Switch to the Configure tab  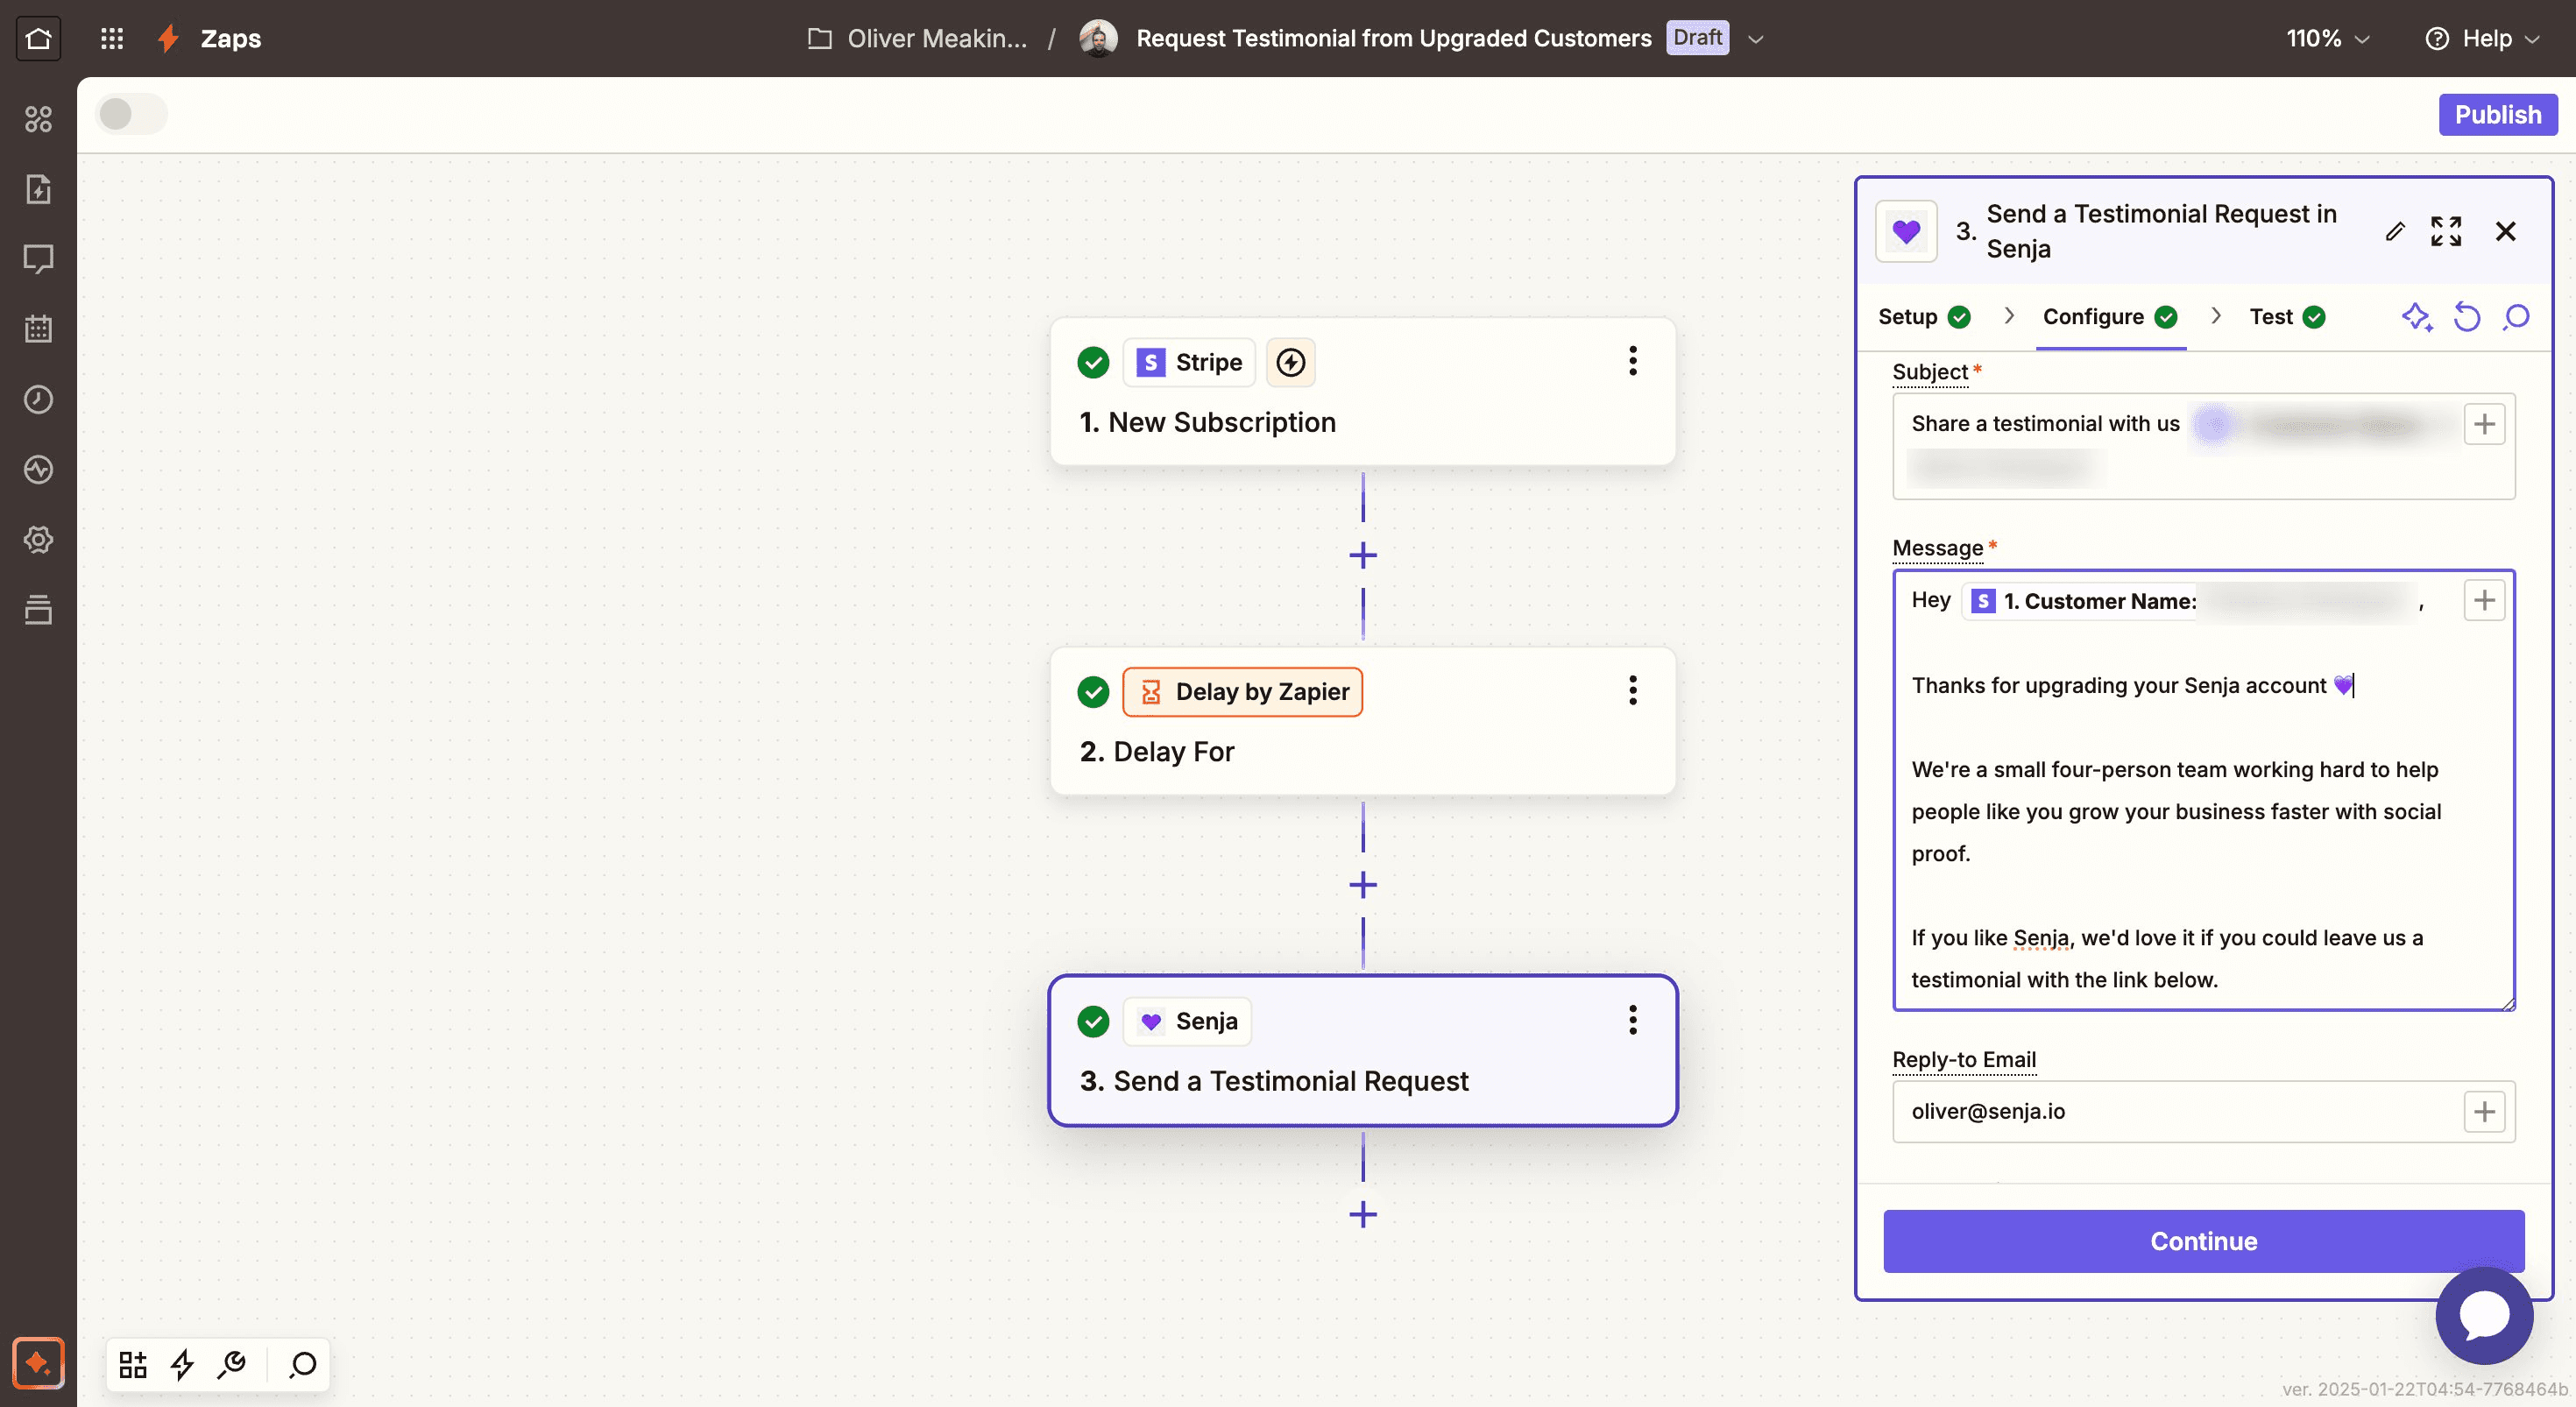click(2110, 317)
